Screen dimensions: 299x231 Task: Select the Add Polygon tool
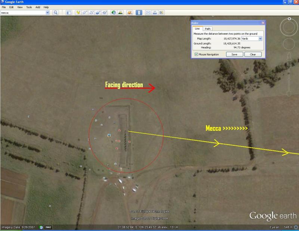point(85,13)
